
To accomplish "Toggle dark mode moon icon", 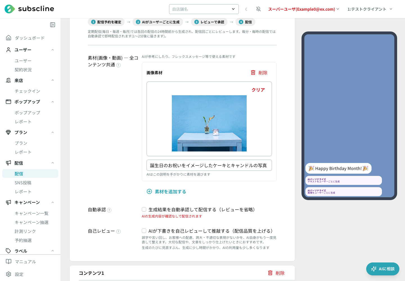I will click(246, 9).
